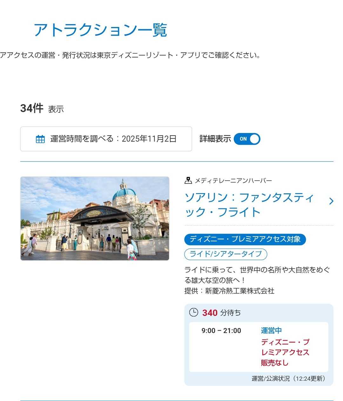Open the Soaring Fantastic Flight attraction photo

(x=95, y=218)
